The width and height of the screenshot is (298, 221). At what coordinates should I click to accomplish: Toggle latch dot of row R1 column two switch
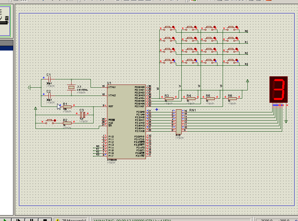195,38
